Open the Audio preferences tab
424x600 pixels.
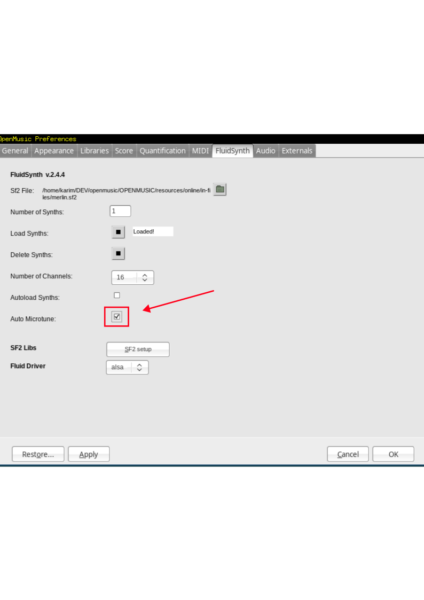(x=265, y=151)
